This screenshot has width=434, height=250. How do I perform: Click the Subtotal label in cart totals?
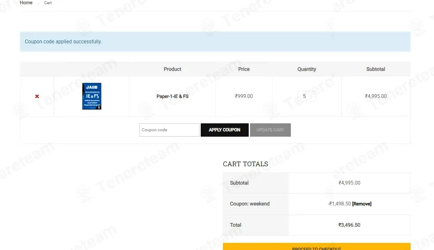point(239,183)
